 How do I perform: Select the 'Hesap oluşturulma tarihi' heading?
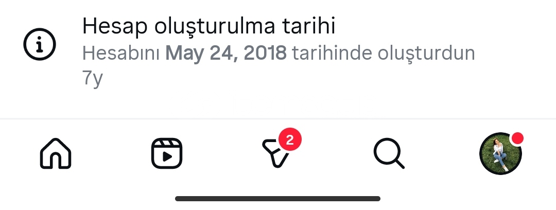coord(208,26)
